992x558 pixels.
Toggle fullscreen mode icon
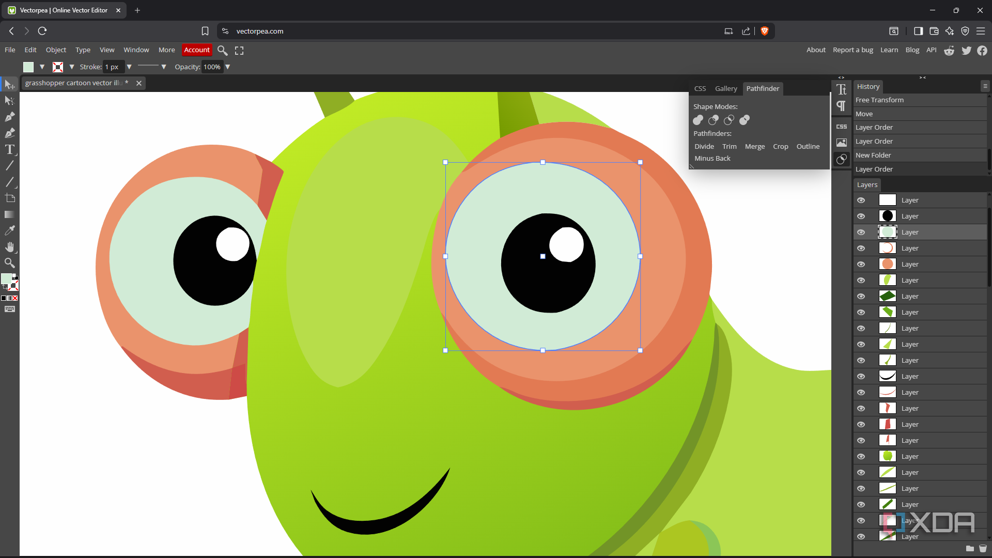[x=239, y=50]
